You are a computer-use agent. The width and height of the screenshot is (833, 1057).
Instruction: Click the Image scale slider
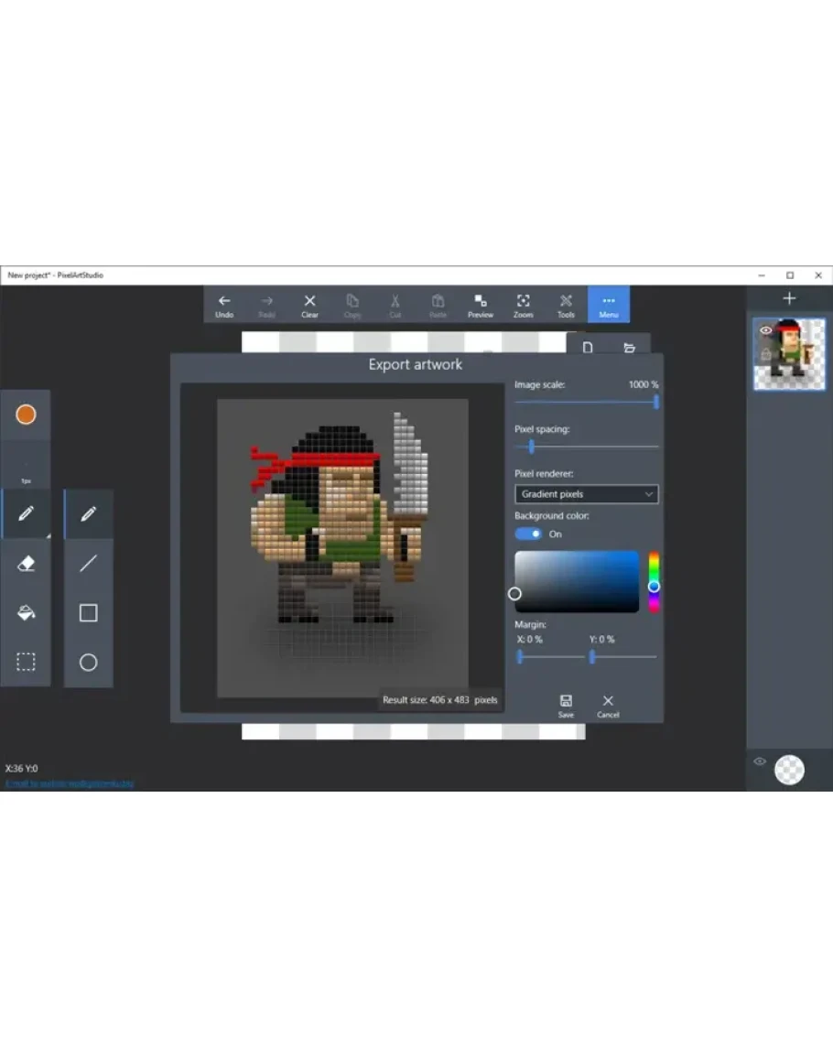[x=586, y=402]
